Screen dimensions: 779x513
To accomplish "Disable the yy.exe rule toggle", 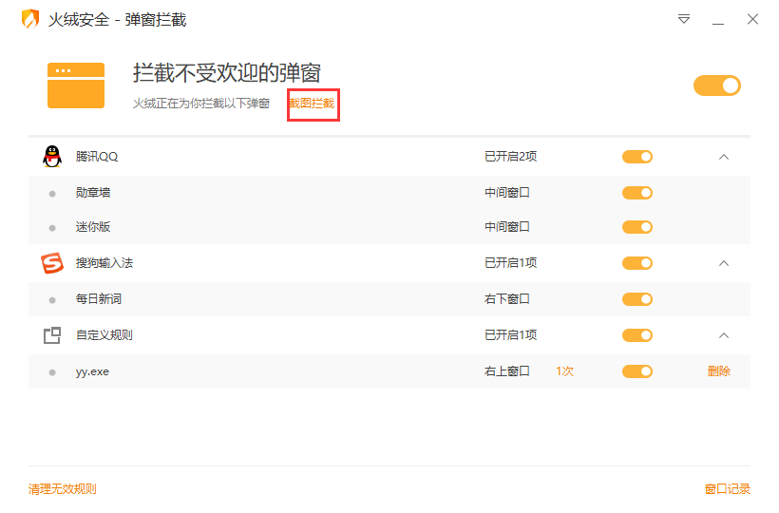I will 637,371.
